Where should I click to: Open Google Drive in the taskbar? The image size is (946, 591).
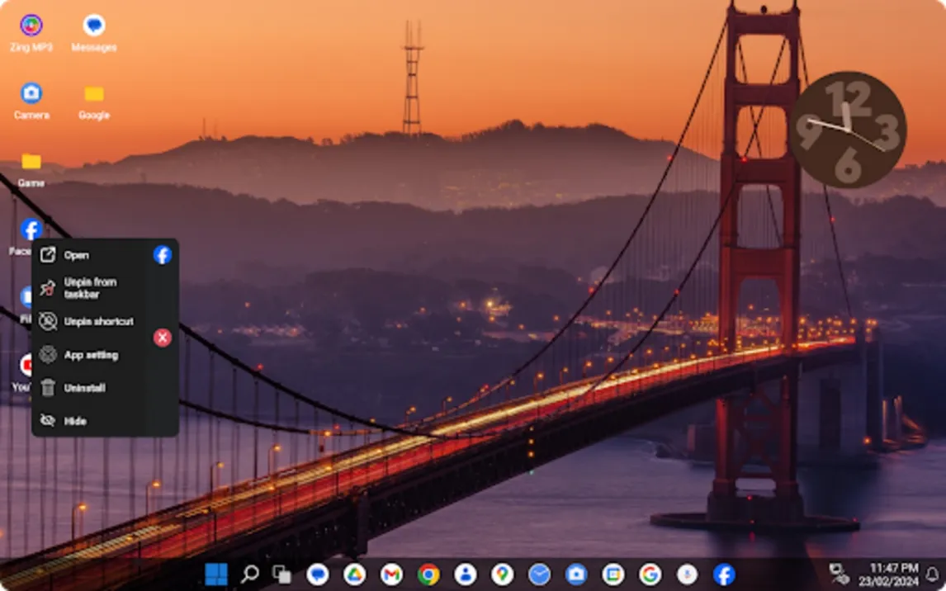(x=355, y=574)
